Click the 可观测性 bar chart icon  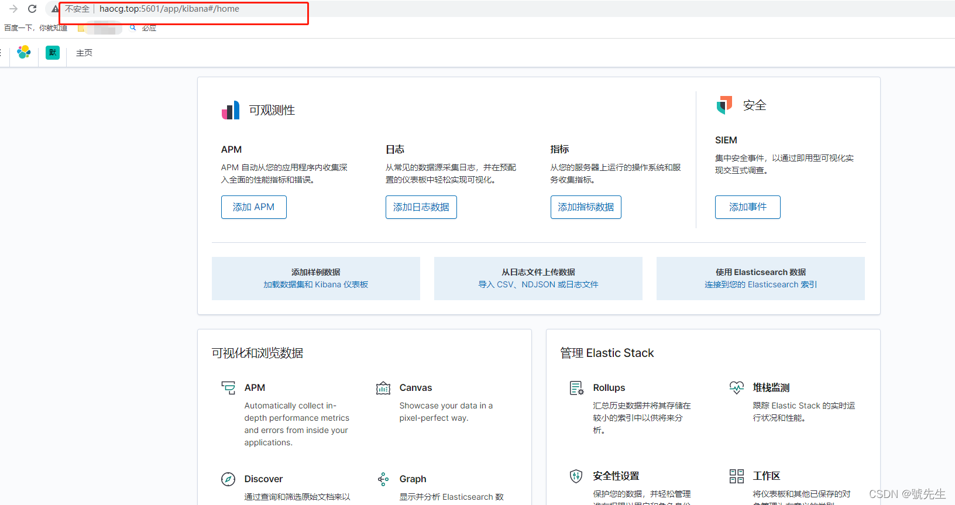[x=231, y=110]
